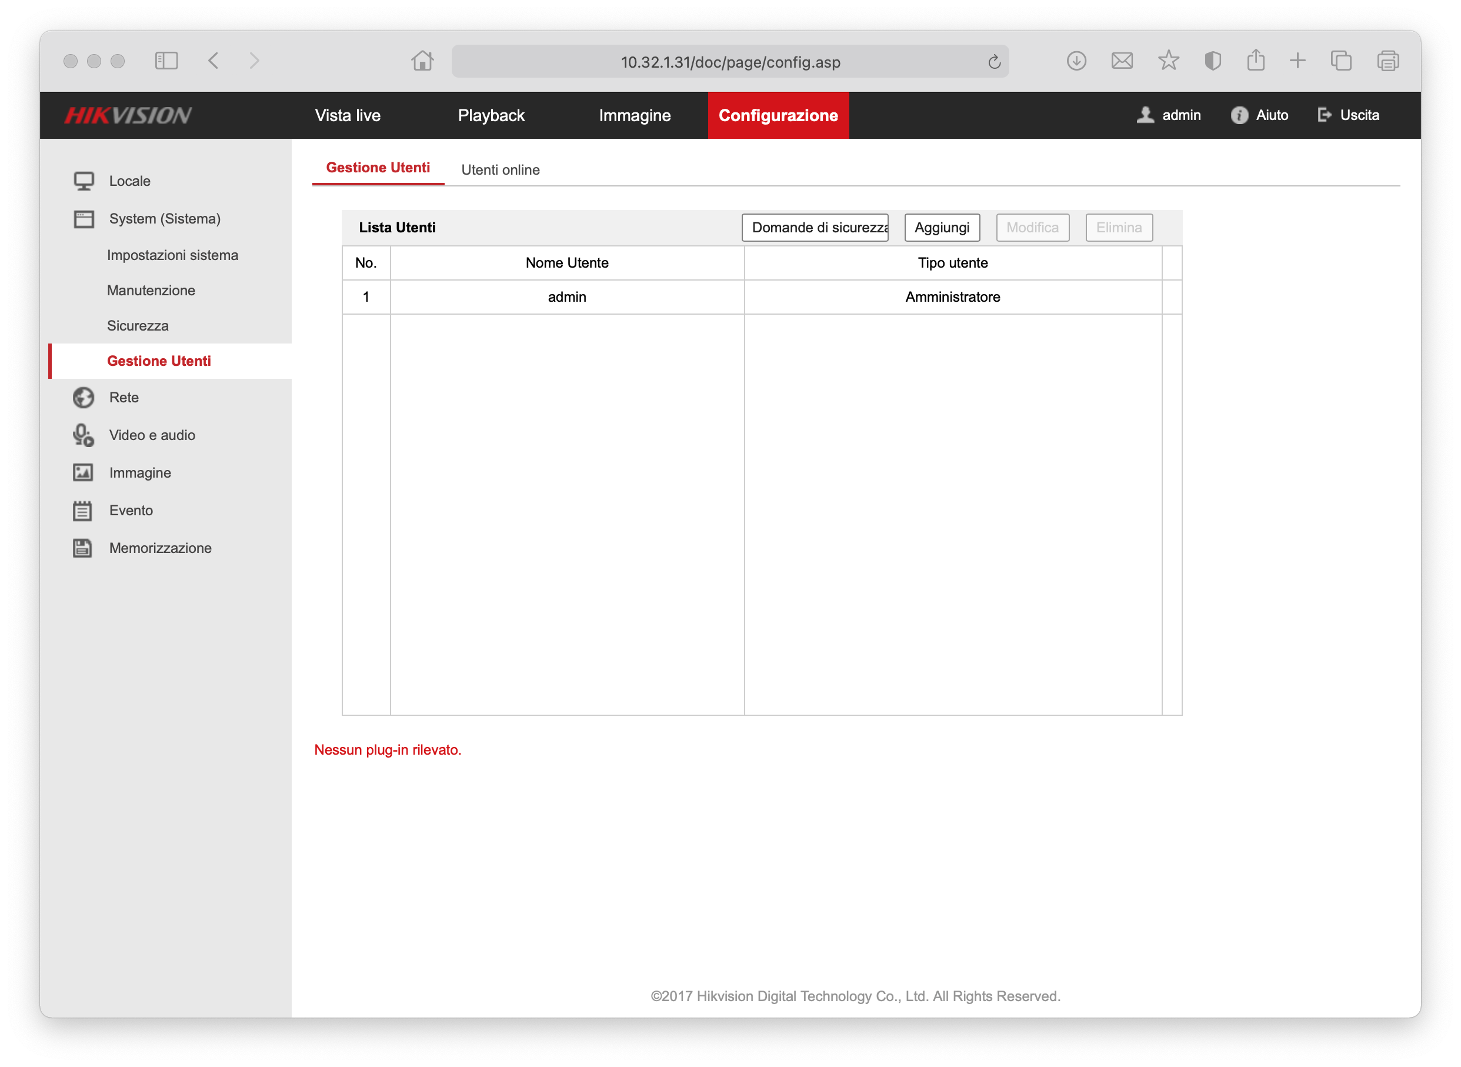
Task: Open the Safari home page icon
Action: [422, 61]
